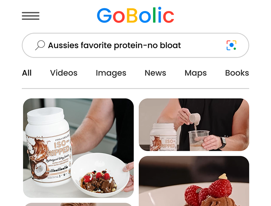Open image search with the camera lens icon

click(232, 45)
